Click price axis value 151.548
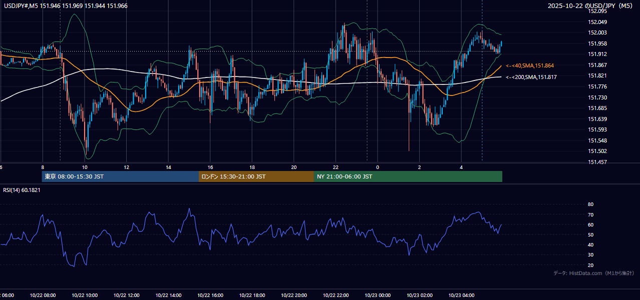This screenshot has height=300, width=640. tap(597, 140)
